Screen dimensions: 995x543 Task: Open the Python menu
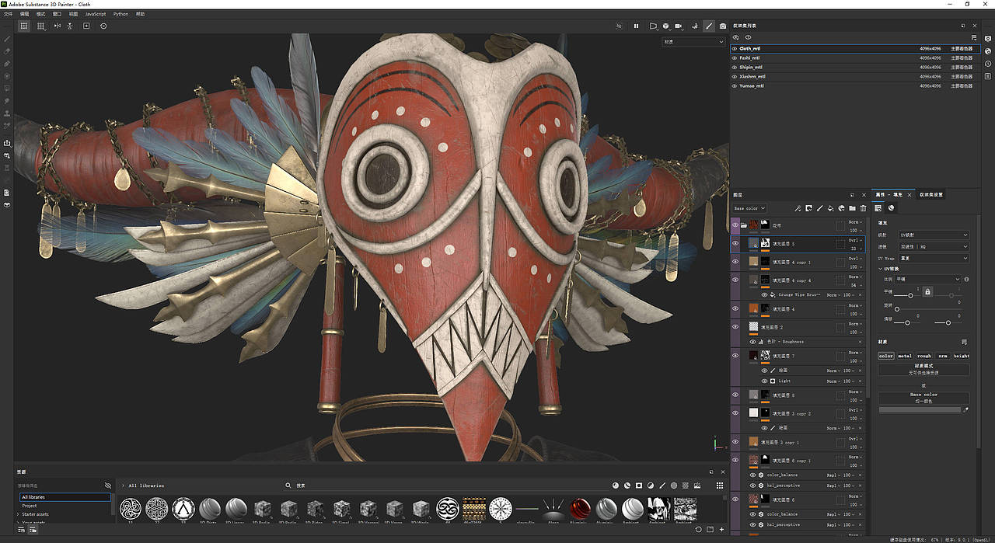pyautogui.click(x=120, y=14)
